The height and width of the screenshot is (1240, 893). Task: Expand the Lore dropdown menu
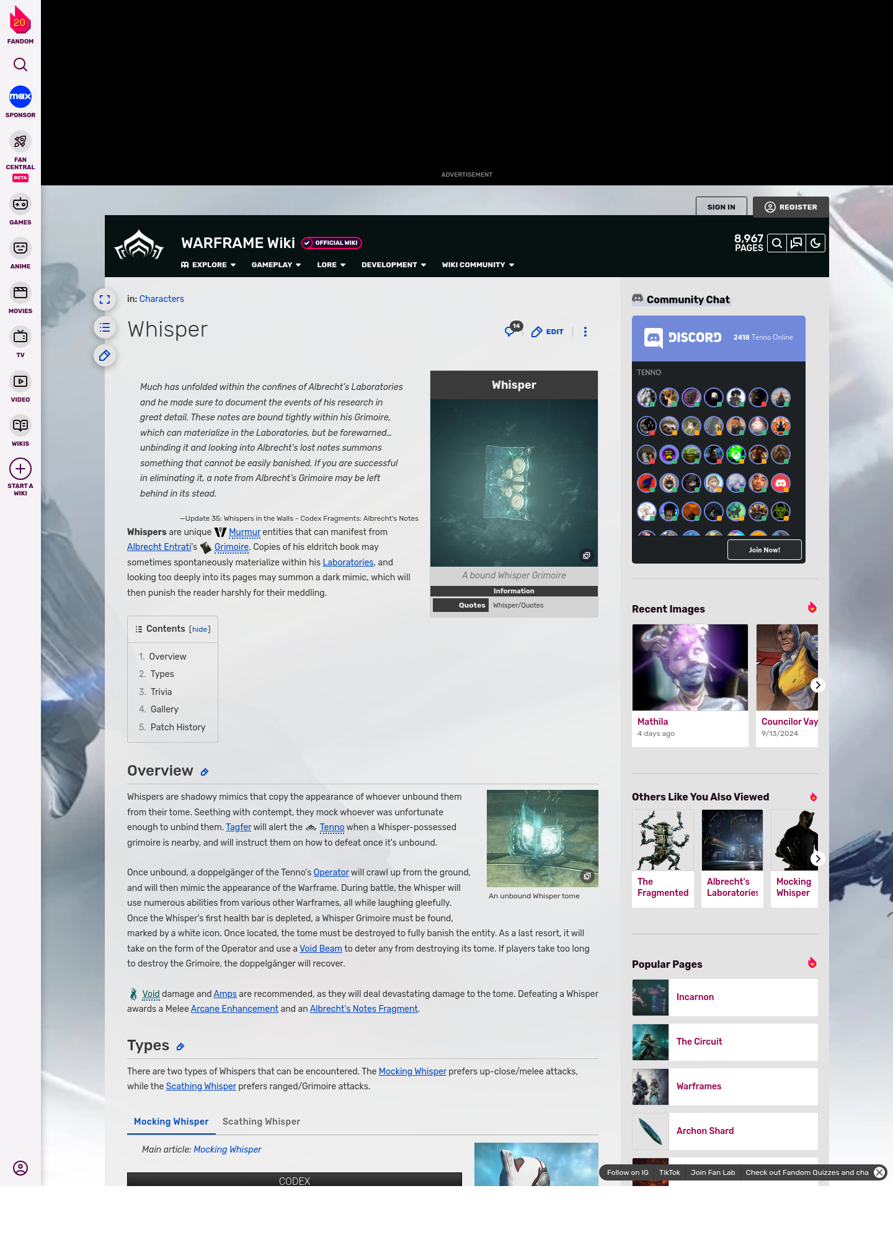[x=331, y=265]
